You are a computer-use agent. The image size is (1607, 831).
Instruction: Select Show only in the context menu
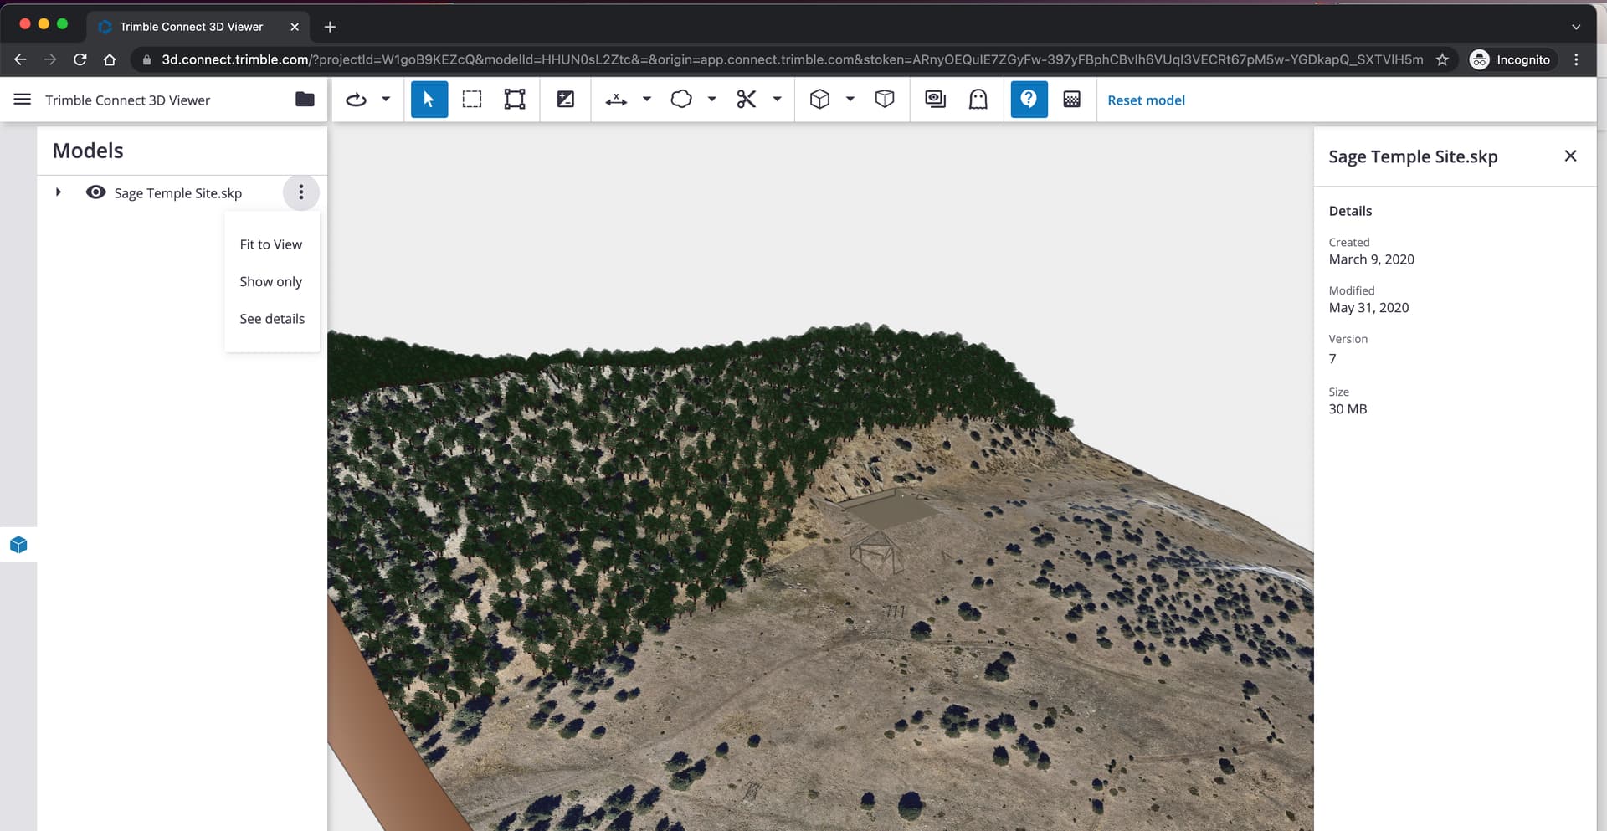(270, 282)
